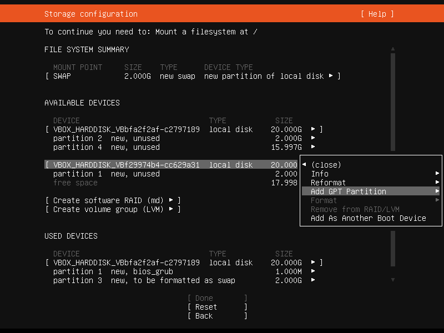This screenshot has width=444, height=333.
Task: Click 20.000G size of available VBbfa2f2af disk
Action: pyautogui.click(x=286, y=129)
